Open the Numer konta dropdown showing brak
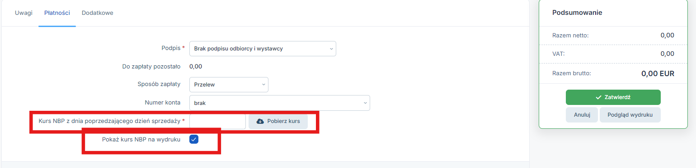This screenshot has width=696, height=168. tap(280, 103)
